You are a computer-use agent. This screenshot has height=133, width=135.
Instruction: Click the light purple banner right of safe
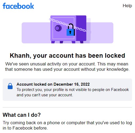click(102, 33)
